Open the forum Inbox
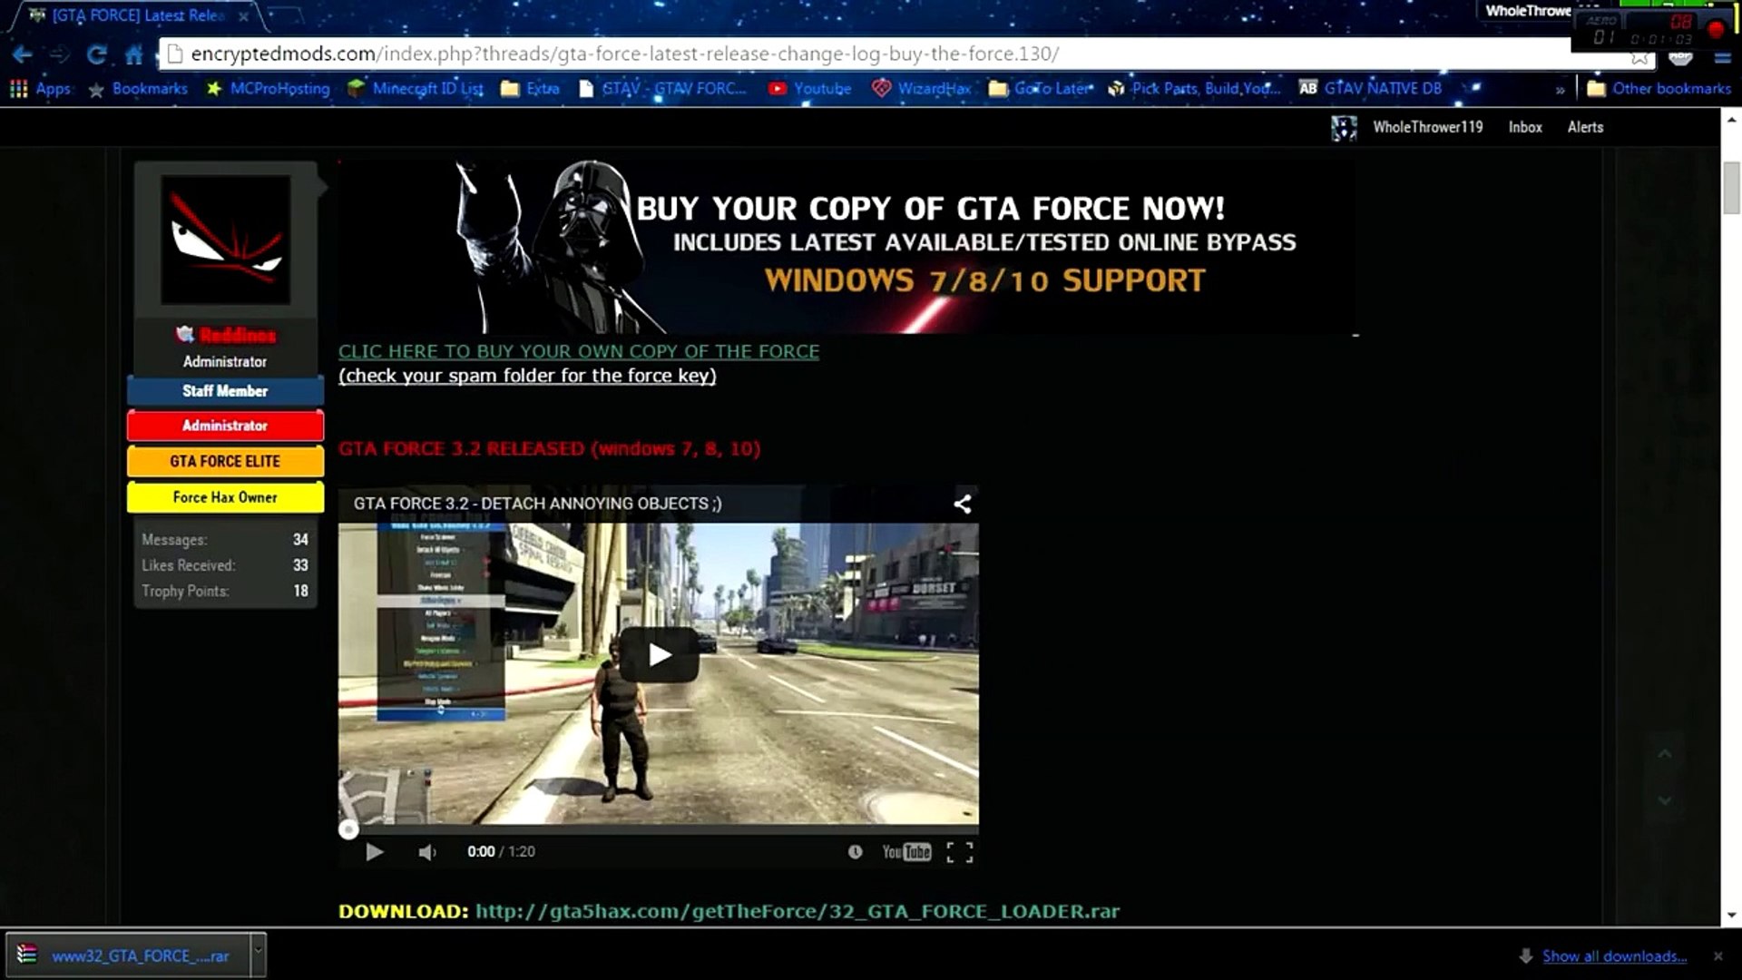Viewport: 1742px width, 980px height. (1525, 127)
